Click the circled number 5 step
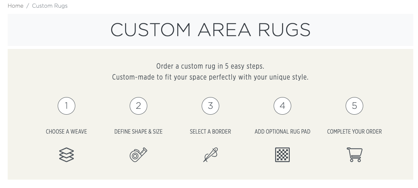 pos(354,106)
